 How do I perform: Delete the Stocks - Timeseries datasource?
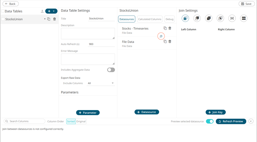pos(170,29)
